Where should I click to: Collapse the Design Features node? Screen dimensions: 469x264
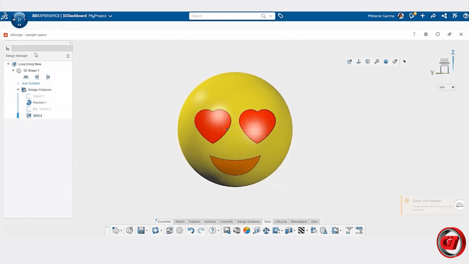pos(18,89)
